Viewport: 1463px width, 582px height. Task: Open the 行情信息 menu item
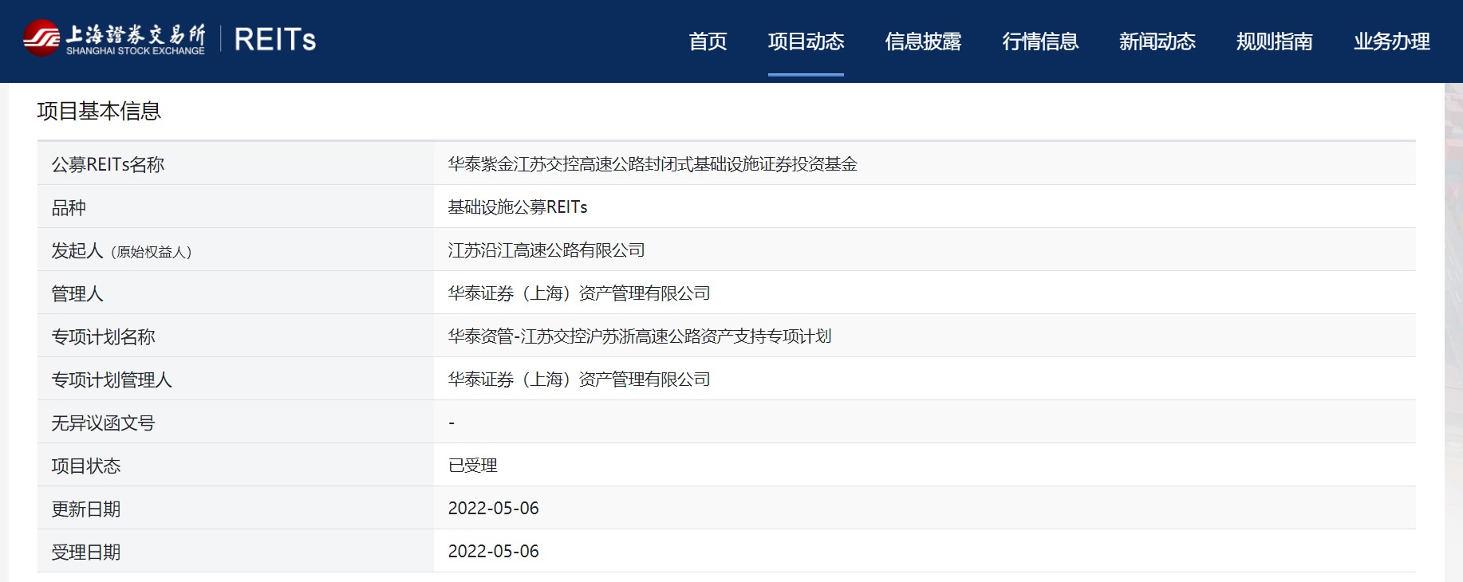point(1040,41)
